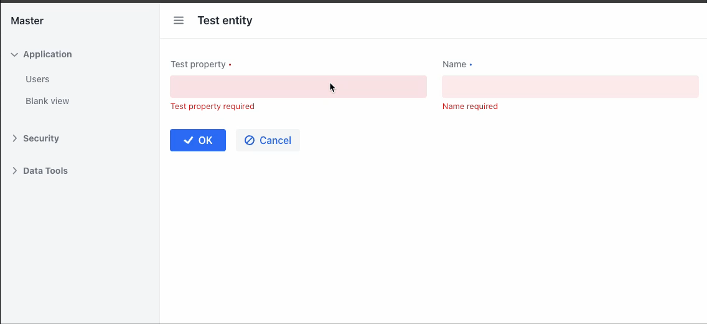This screenshot has width=707, height=324.
Task: Click the OK button label
Action: (x=205, y=140)
